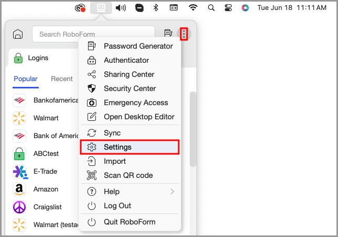Click the Sync arrows icon
The image size is (338, 237).
click(x=92, y=133)
